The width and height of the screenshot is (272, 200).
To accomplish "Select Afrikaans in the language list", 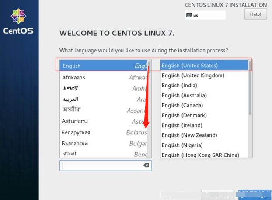I will pyautogui.click(x=104, y=77).
